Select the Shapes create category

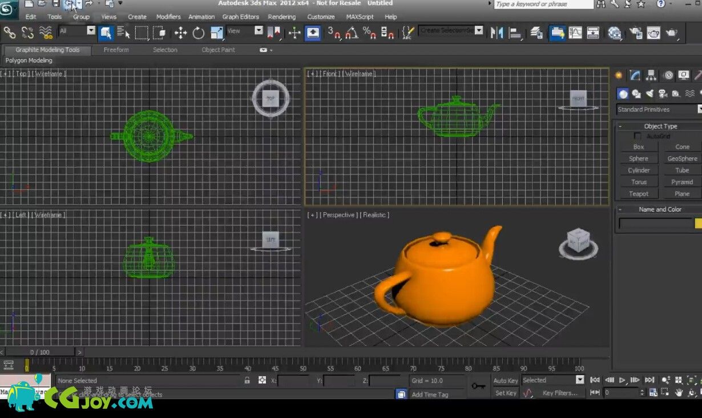point(636,94)
